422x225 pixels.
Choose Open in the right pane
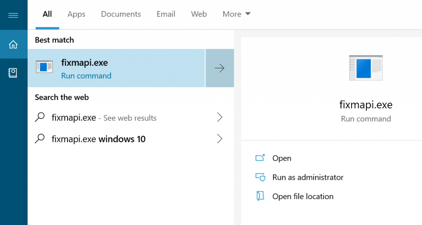click(281, 158)
